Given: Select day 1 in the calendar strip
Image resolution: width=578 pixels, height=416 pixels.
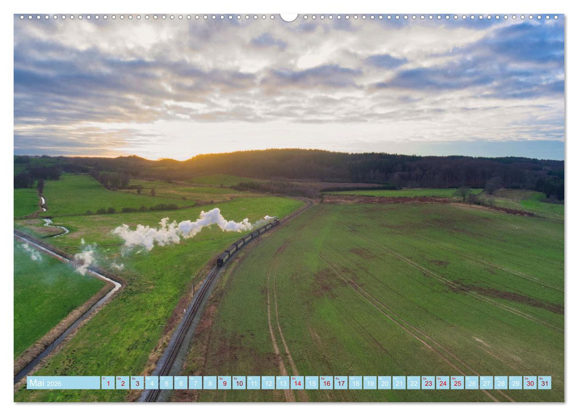Looking at the screenshot, I should click(x=108, y=383).
